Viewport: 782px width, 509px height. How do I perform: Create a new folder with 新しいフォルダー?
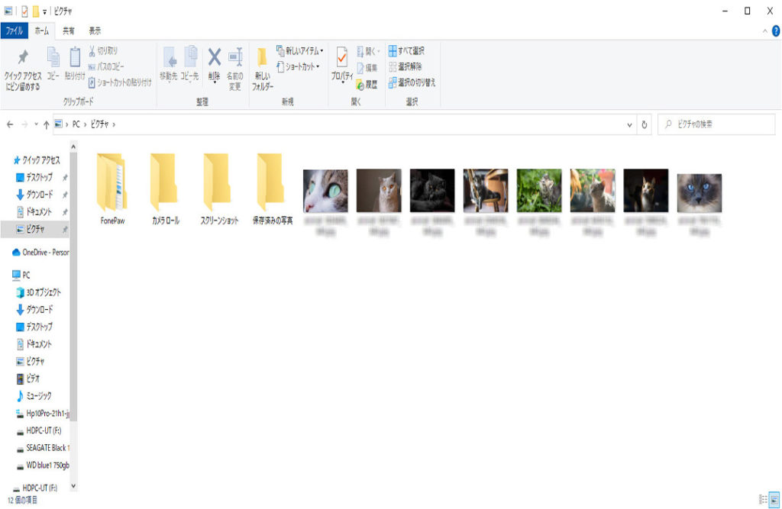tap(263, 69)
